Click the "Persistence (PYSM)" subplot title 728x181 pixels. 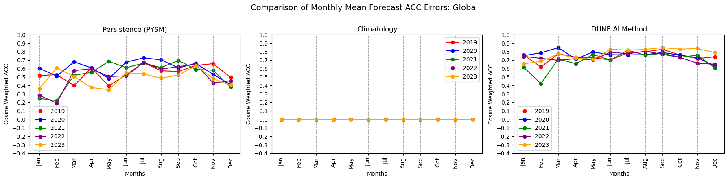pyautogui.click(x=135, y=29)
